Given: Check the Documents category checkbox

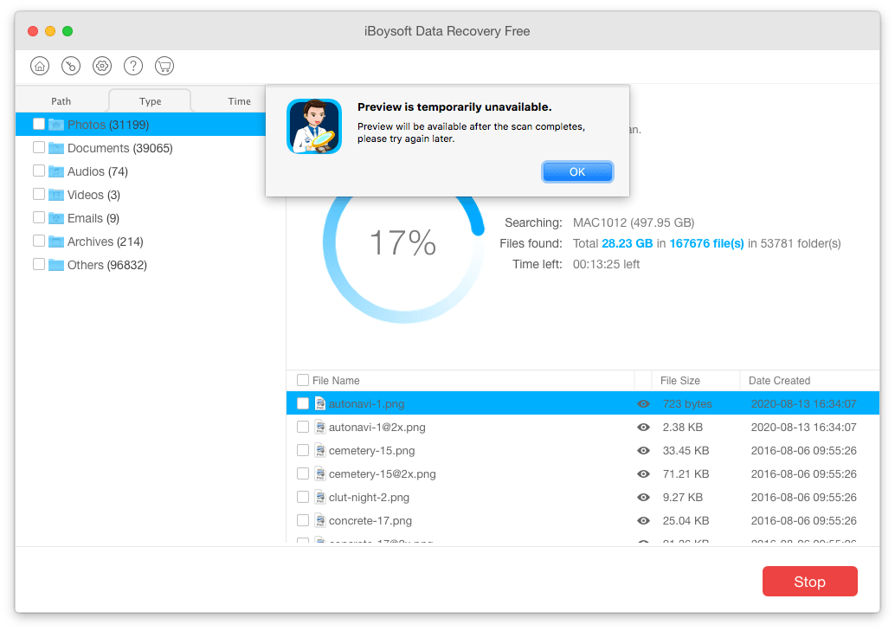Looking at the screenshot, I should coord(39,148).
